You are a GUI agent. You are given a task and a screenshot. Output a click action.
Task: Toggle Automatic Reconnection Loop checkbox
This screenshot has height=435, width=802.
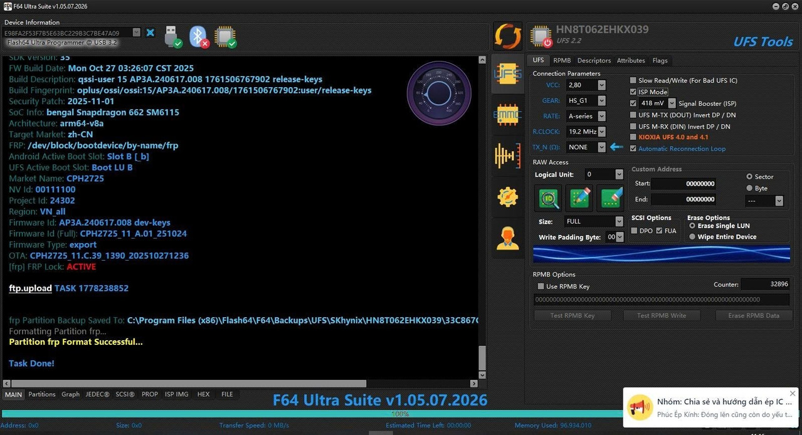coord(633,149)
